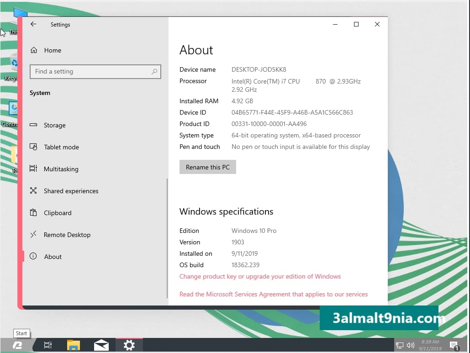The width and height of the screenshot is (470, 353).
Task: Open Read the Microsoft Services Agreement link
Action: tap(273, 294)
